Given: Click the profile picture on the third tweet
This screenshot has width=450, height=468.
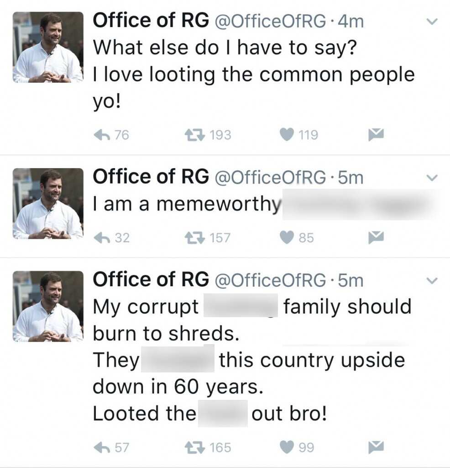Looking at the screenshot, I should [x=48, y=306].
